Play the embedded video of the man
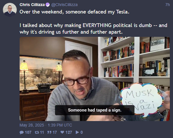This screenshot has width=173, height=138. coord(95,79)
